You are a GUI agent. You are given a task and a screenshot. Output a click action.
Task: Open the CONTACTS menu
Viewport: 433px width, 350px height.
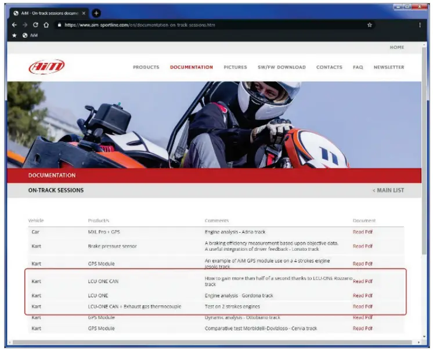[x=329, y=67]
